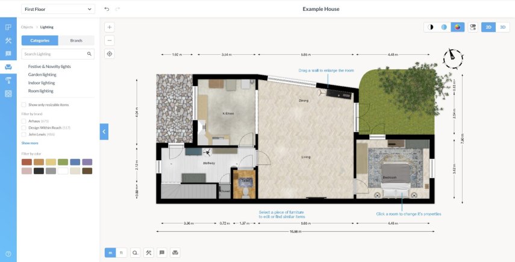Open comment tool in bottom toolbar
The height and width of the screenshot is (262, 515).
[161, 252]
